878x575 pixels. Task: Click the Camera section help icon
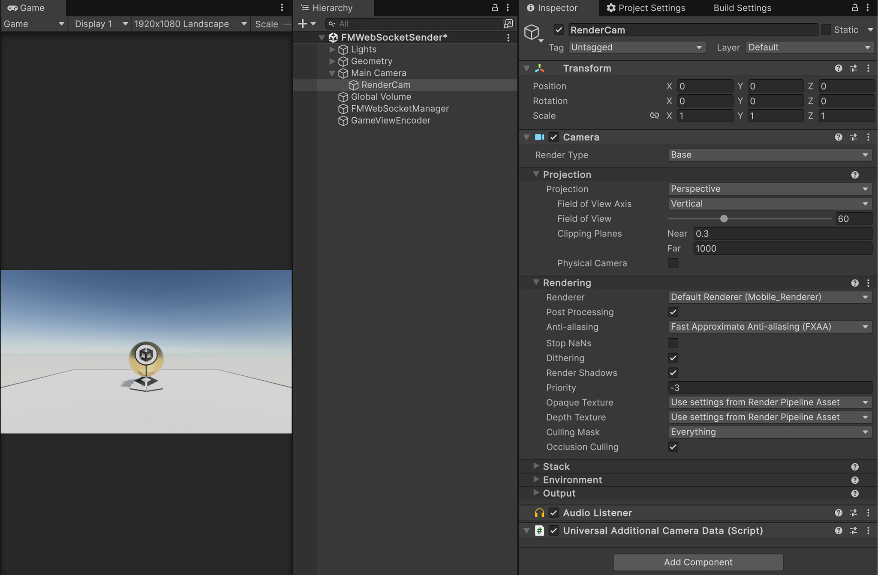[x=838, y=137]
